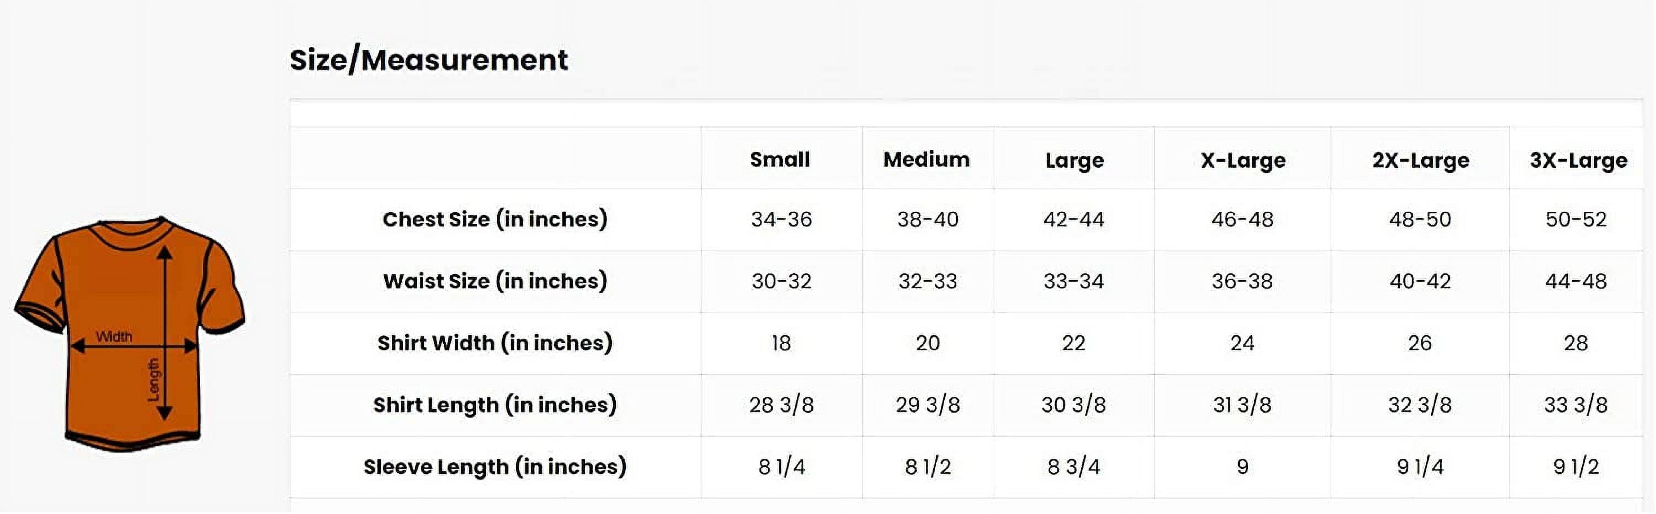Select the Medium column header
This screenshot has width=1656, height=514.
point(926,159)
